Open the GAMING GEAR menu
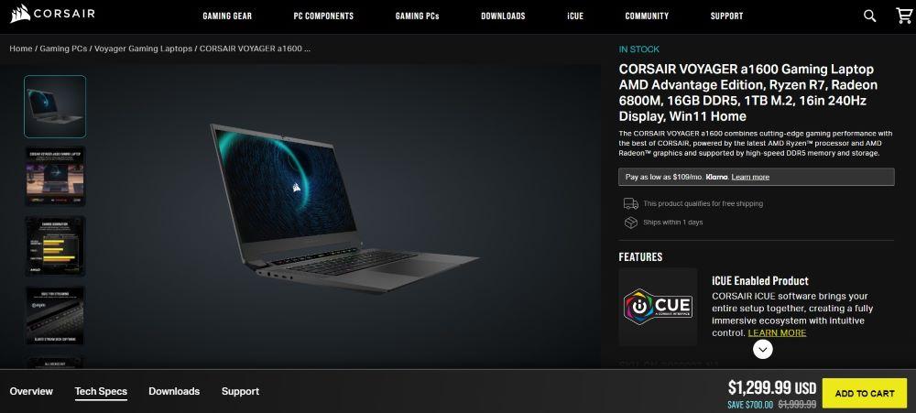Screen dimensions: 916x413 click(x=227, y=16)
